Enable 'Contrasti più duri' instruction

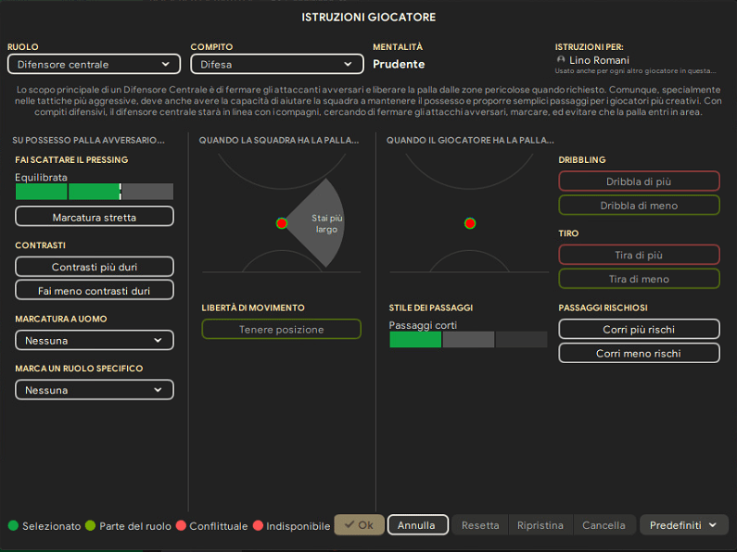[x=95, y=267]
